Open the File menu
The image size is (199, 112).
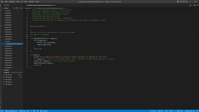pyautogui.click(x=2, y=2)
